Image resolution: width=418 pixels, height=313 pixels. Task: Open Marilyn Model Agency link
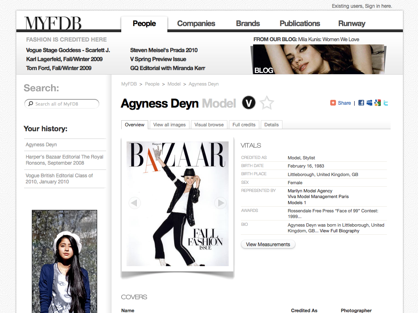tap(310, 191)
